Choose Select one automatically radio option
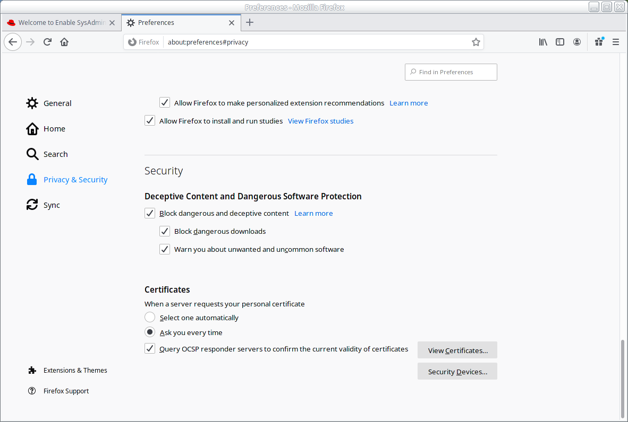628x422 pixels. click(150, 318)
